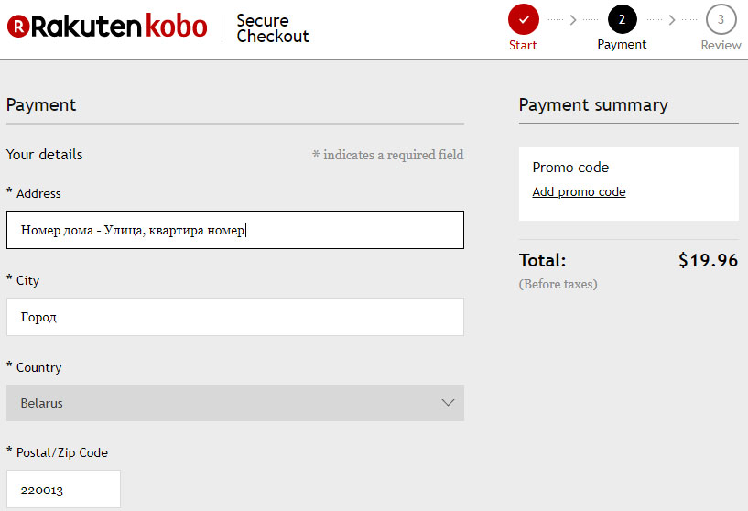The height and width of the screenshot is (511, 748).
Task: Click the black step 2 circle
Action: tap(623, 19)
